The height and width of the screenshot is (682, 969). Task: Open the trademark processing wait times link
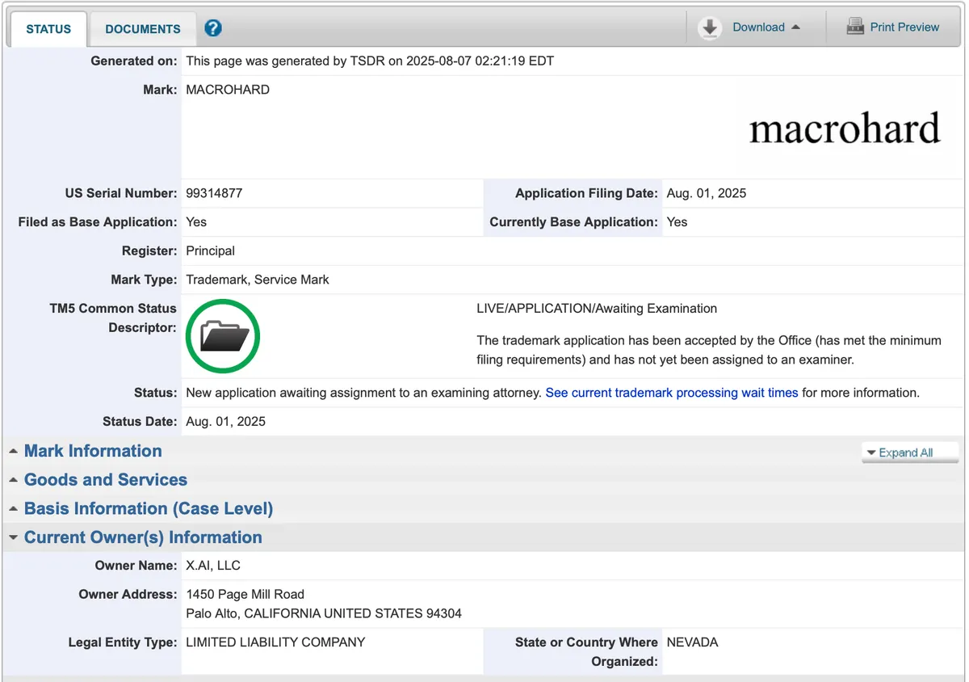point(672,393)
